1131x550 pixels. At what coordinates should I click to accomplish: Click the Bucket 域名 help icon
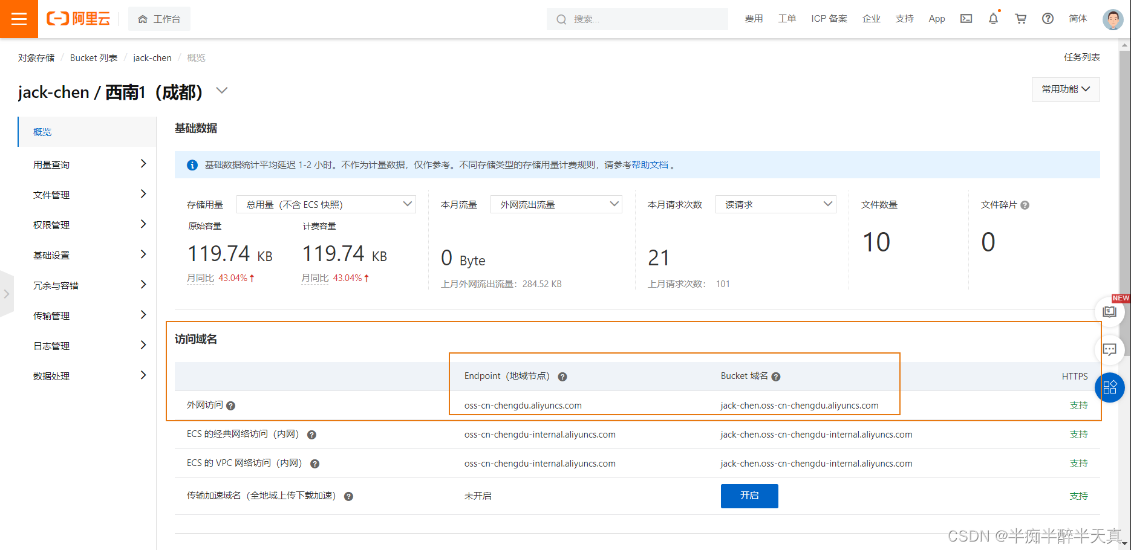click(776, 377)
